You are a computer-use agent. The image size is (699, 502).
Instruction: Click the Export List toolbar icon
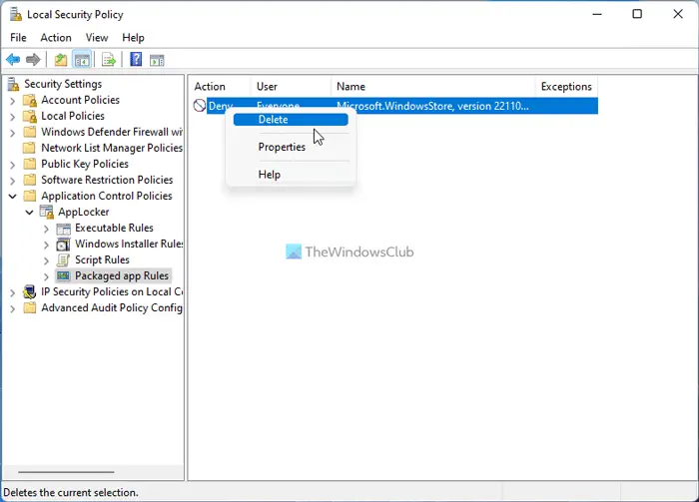pyautogui.click(x=108, y=59)
